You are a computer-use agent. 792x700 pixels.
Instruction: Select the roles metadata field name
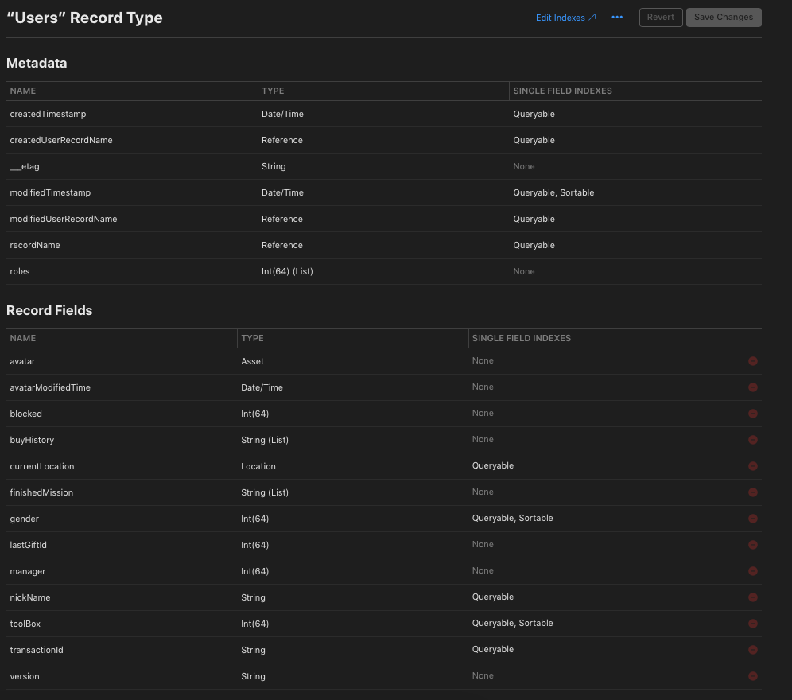pos(20,272)
